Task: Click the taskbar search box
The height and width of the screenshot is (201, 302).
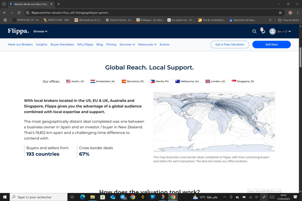Action: [x=39, y=197]
